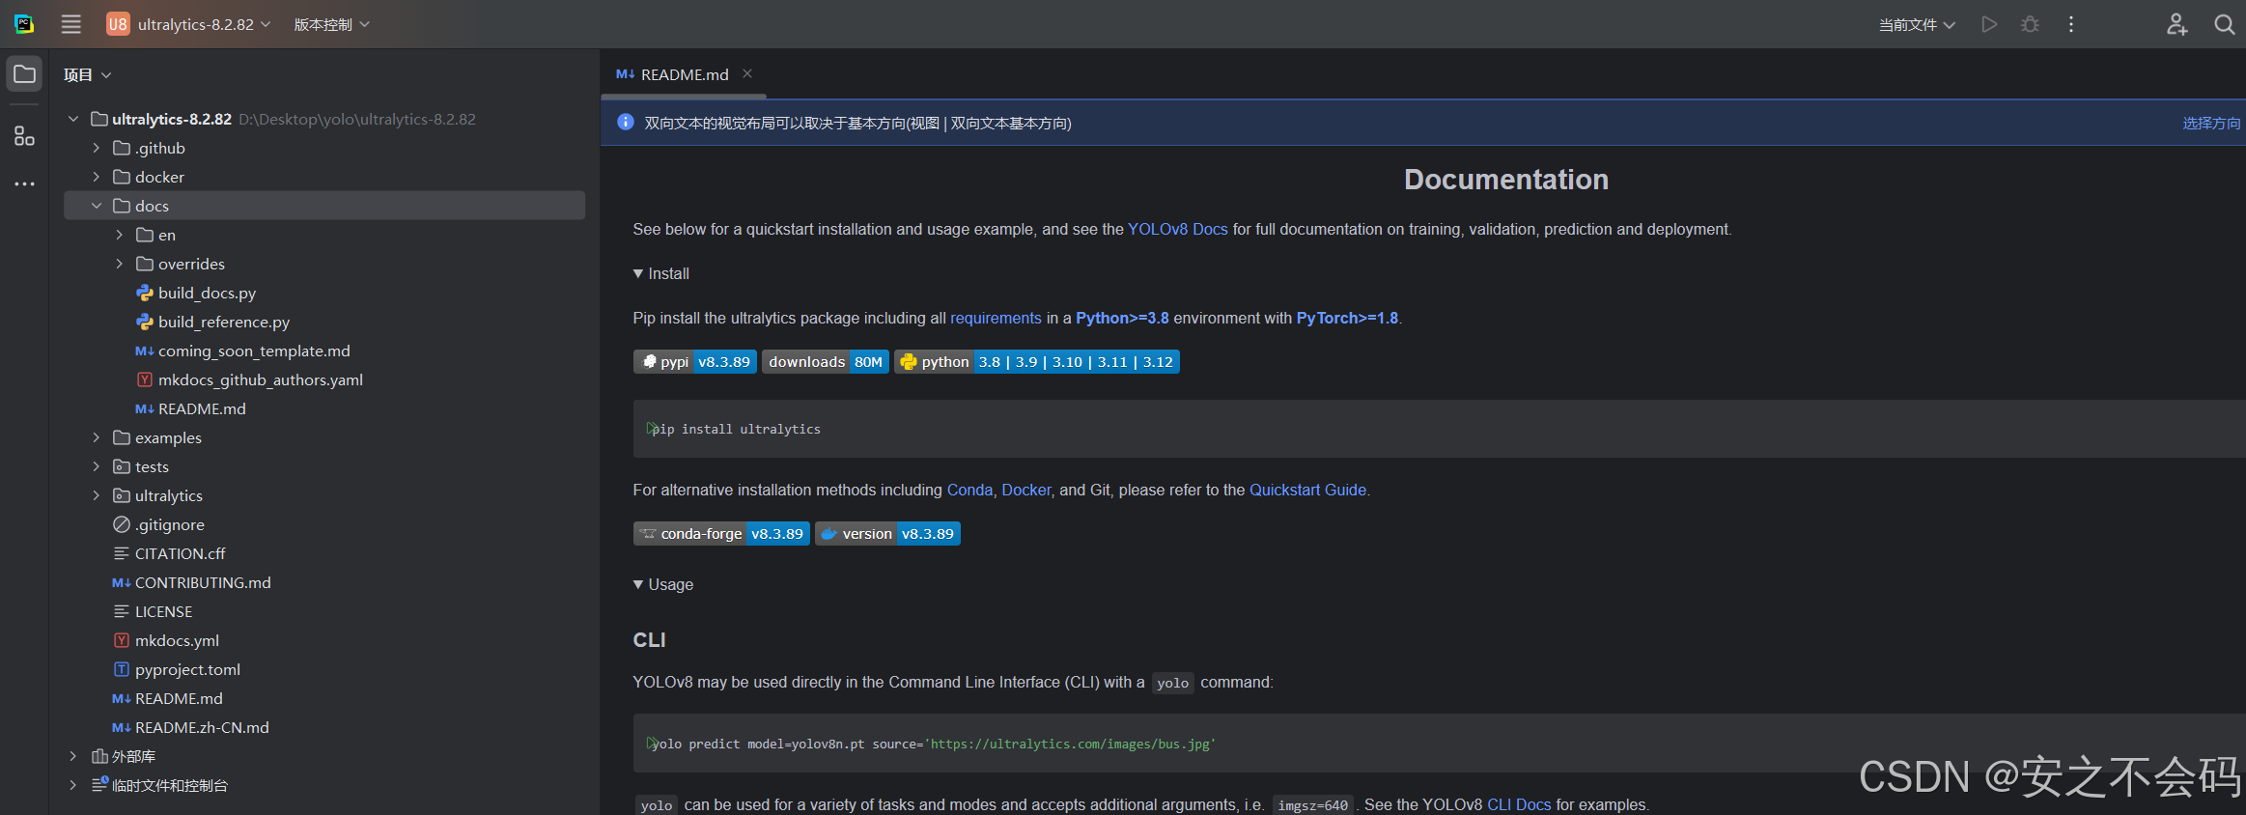2246x815 pixels.
Task: Close the README.md editor tab
Action: (x=747, y=73)
